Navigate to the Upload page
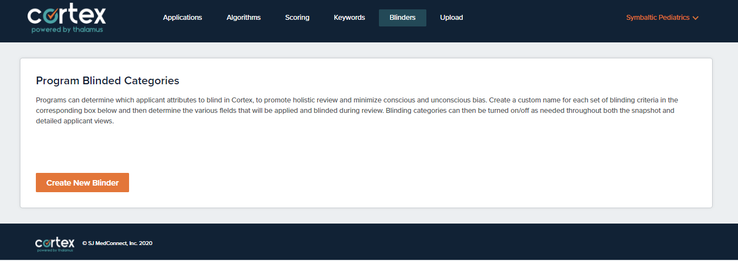738x261 pixels. pos(451,18)
